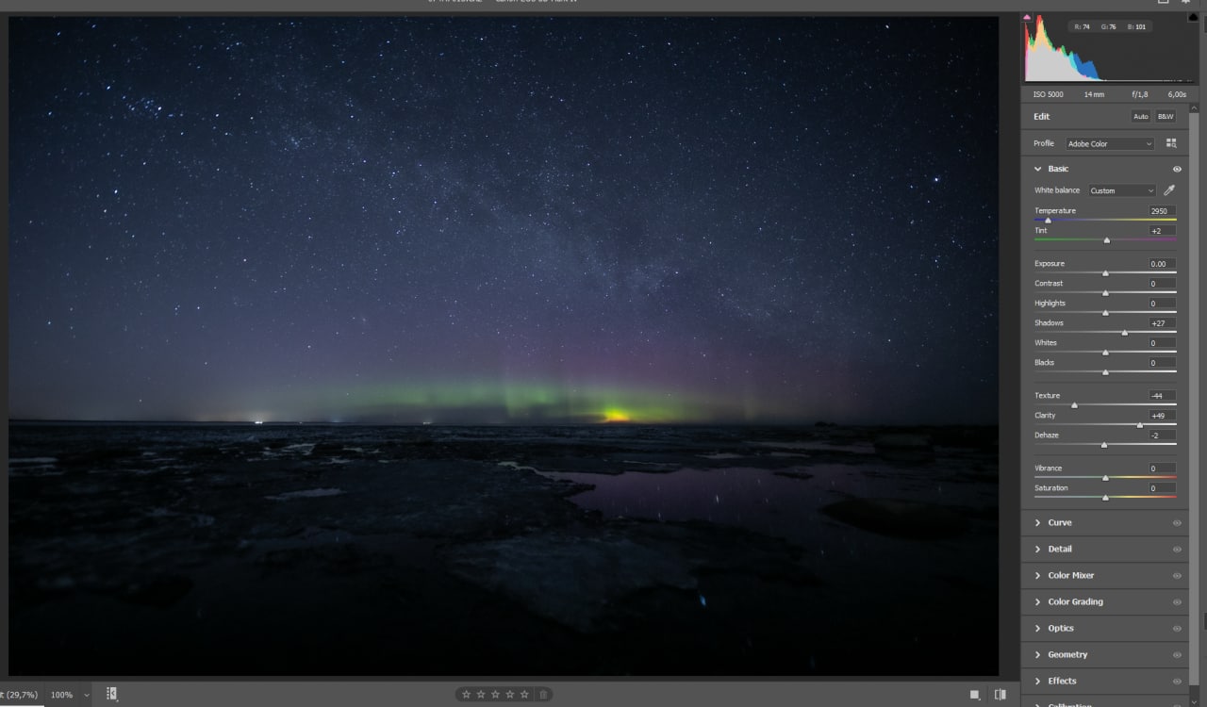The height and width of the screenshot is (707, 1207).
Task: Expand the Curve panel
Action: tap(1038, 522)
